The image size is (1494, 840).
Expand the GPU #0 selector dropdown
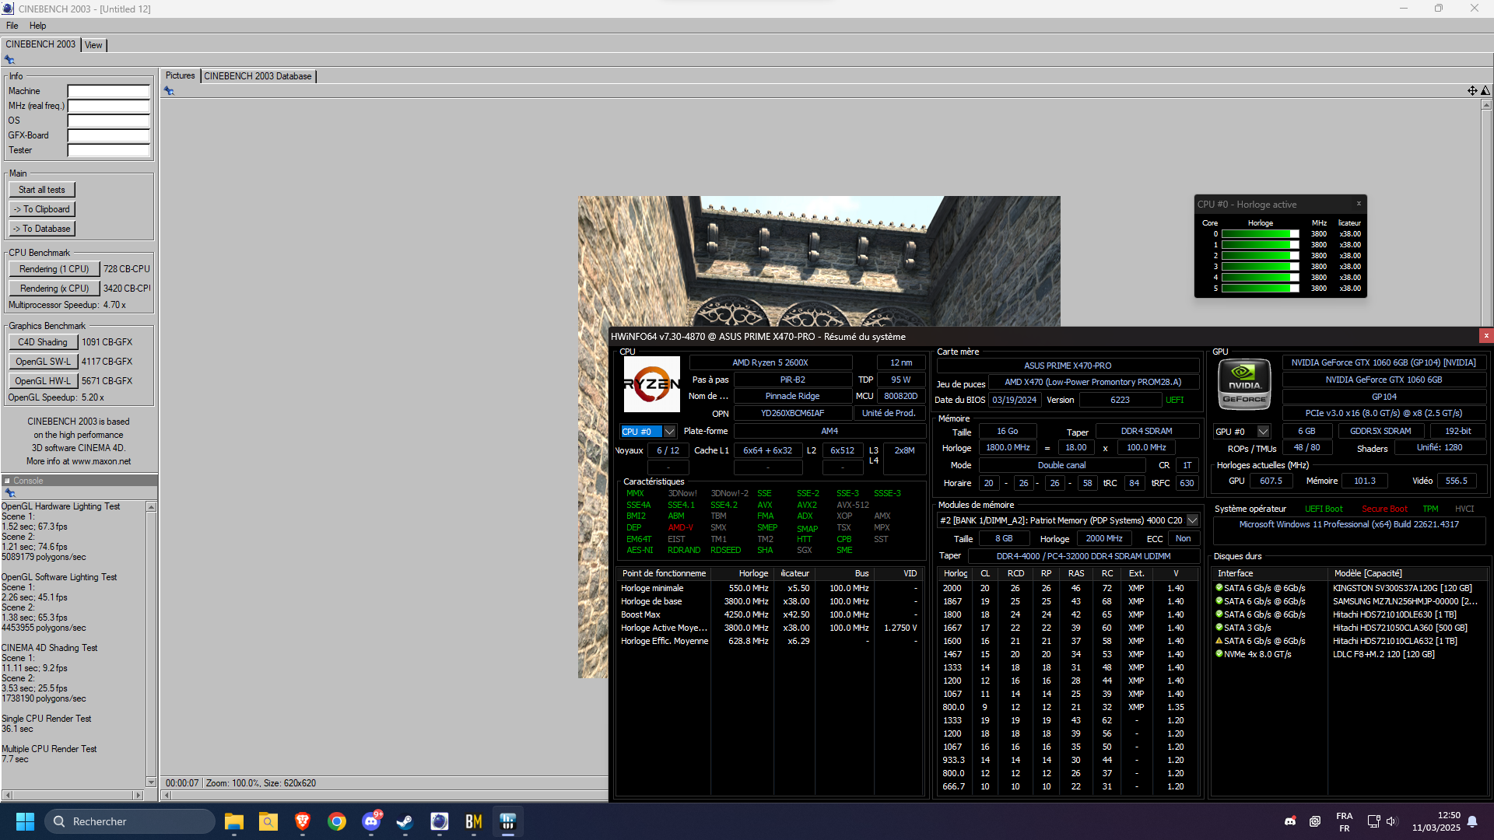(1263, 432)
